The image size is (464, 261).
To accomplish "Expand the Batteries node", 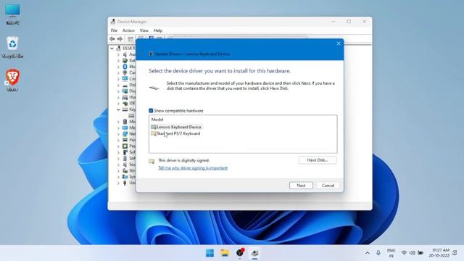I will pos(118,60).
